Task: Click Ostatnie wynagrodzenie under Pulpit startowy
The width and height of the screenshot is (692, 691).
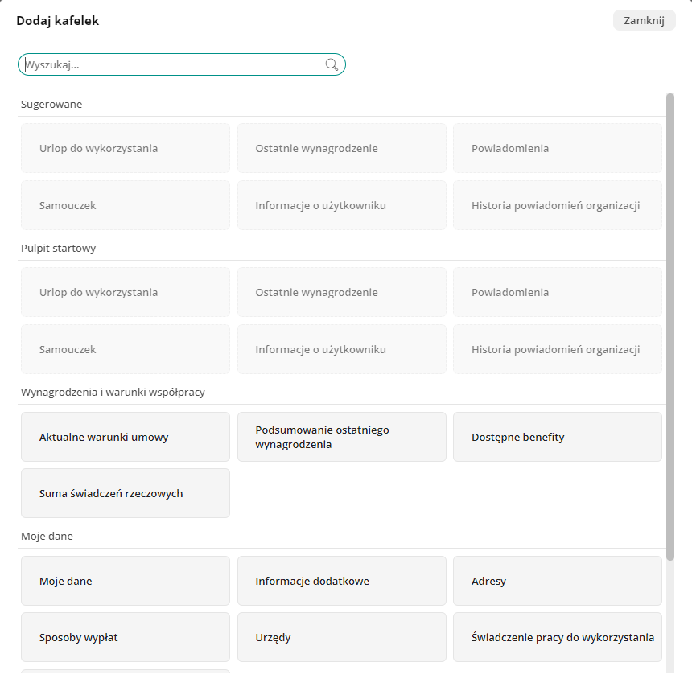Action: pyautogui.click(x=341, y=292)
